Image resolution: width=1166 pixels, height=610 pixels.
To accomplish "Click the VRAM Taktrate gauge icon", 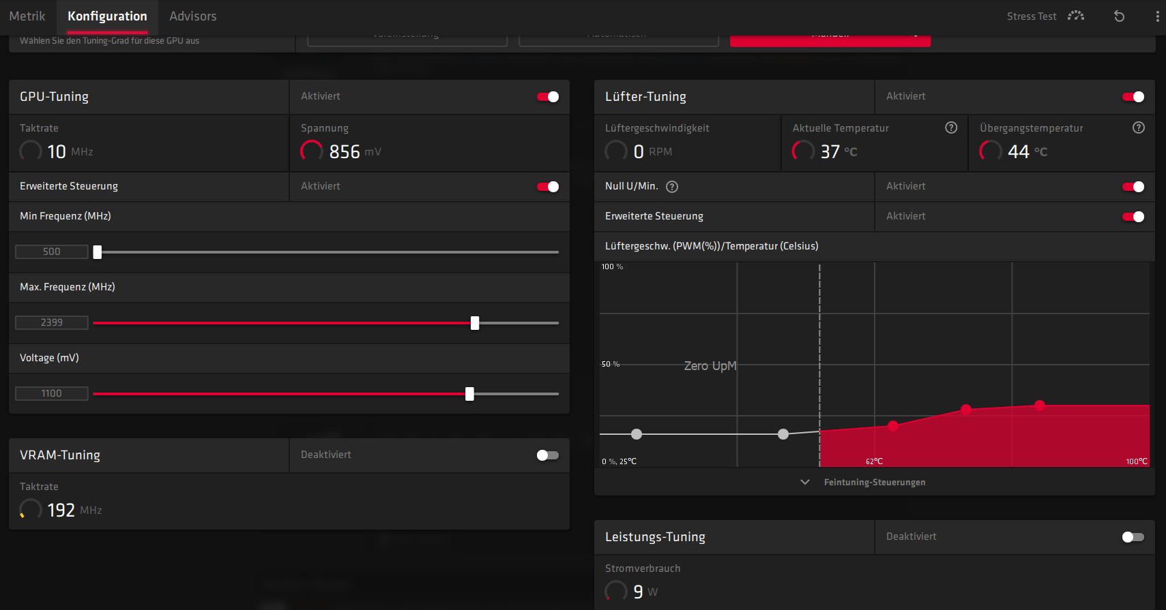I will [x=31, y=509].
